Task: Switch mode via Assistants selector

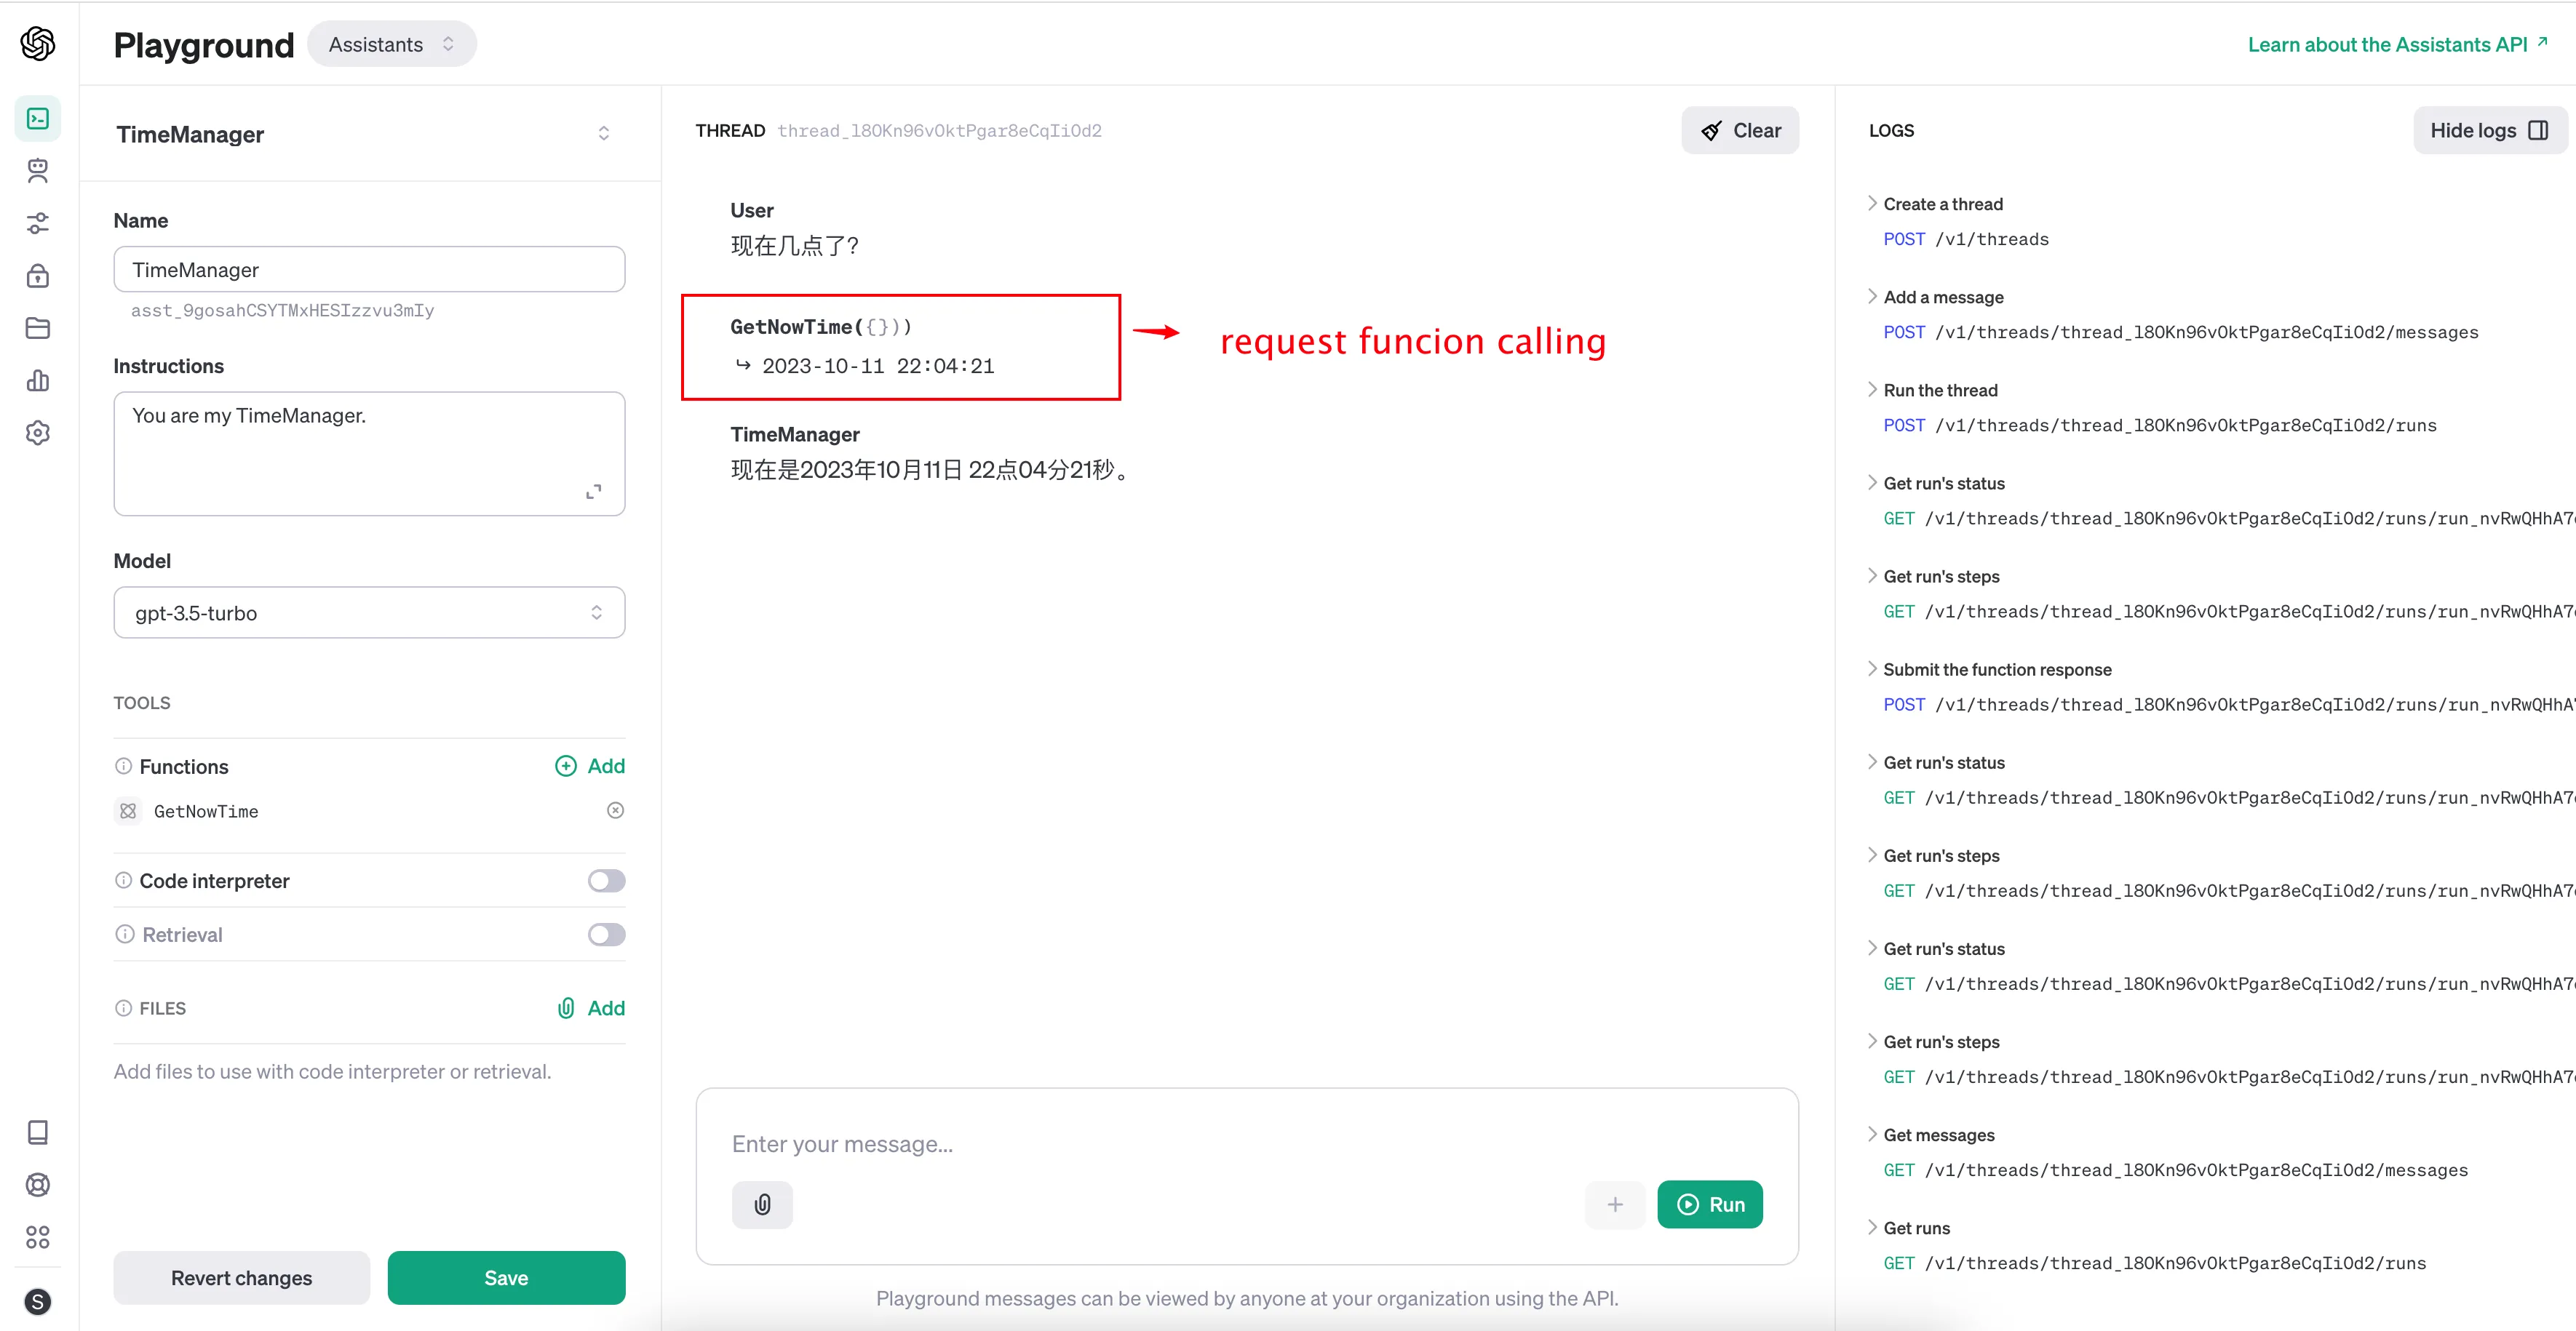Action: [391, 45]
